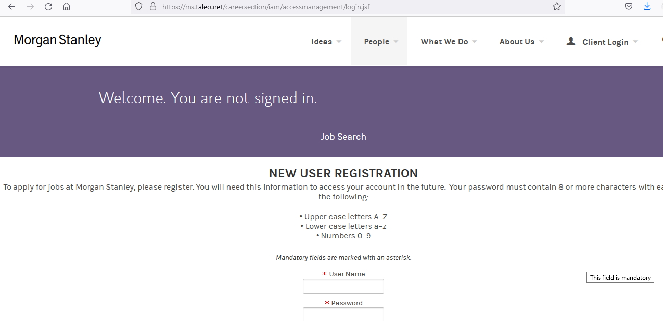Save the page to Pocket

click(629, 7)
